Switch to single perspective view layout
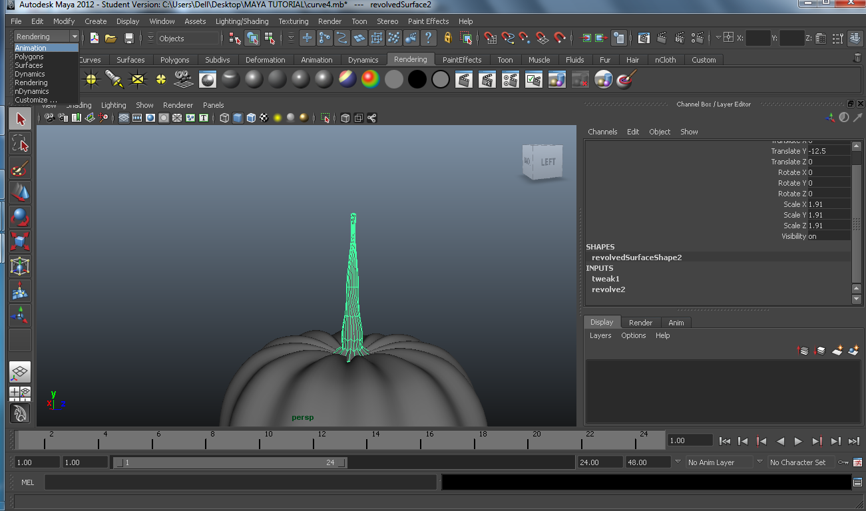Screen dimensions: 866x511 20,373
